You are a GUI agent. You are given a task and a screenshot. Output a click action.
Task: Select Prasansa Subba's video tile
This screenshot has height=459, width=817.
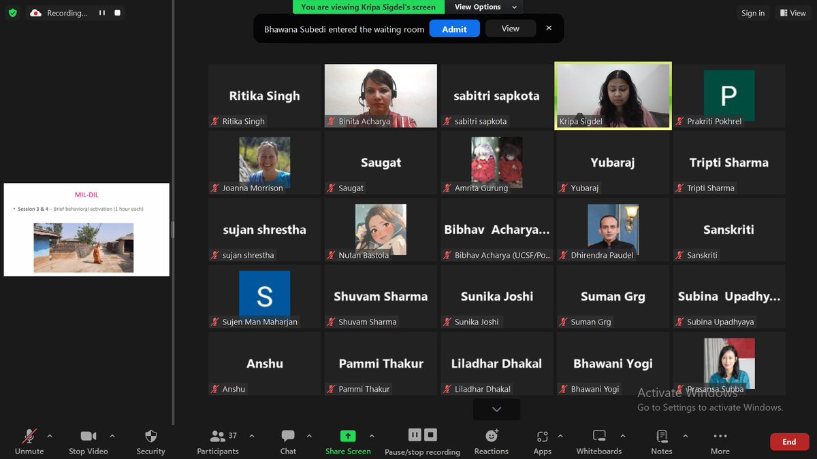pos(729,363)
